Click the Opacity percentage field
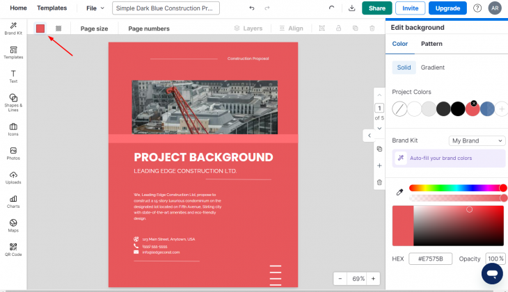508x292 pixels. 495,259
